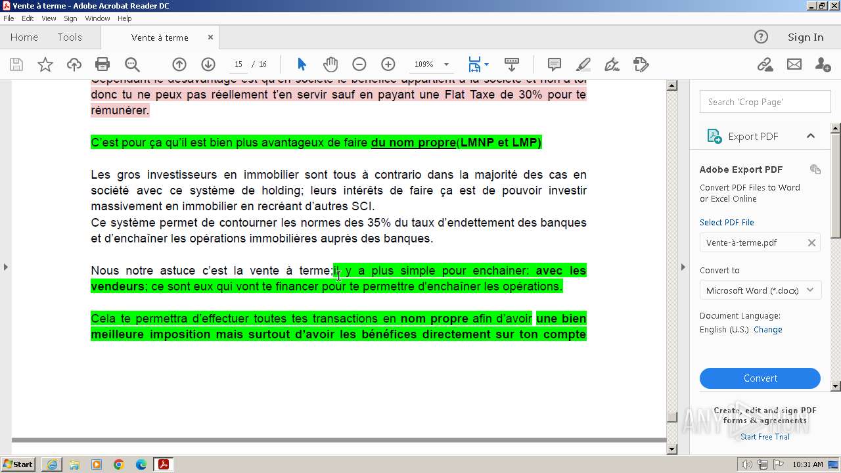Click the Sign In link
Image resolution: width=841 pixels, height=473 pixels.
pyautogui.click(x=806, y=37)
